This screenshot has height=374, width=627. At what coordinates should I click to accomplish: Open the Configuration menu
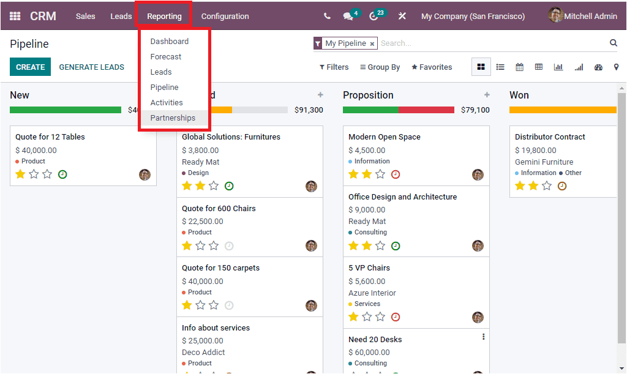(225, 16)
